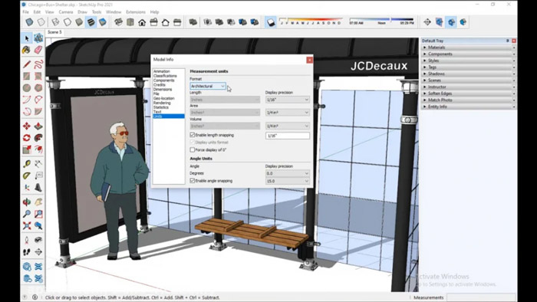Activate the Zoom magnifier tool

pyautogui.click(x=27, y=214)
